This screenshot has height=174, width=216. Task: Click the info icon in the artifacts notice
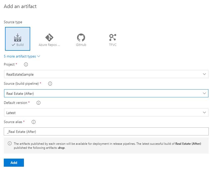pos(10,143)
